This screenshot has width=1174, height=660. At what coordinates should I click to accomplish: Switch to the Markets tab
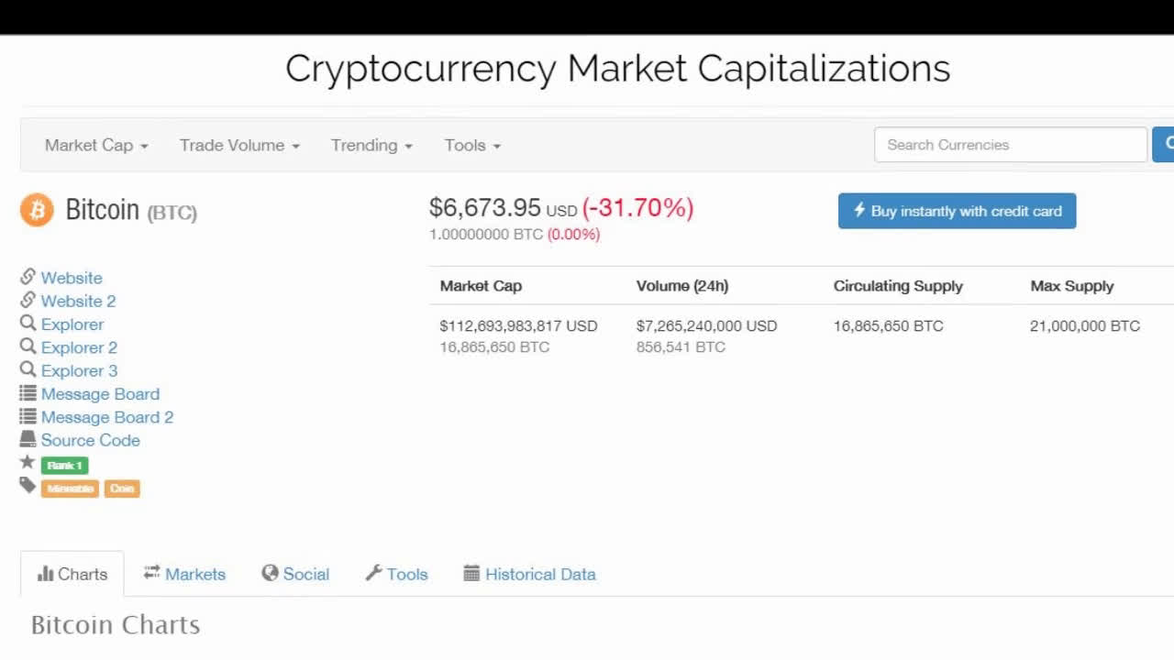click(x=184, y=574)
